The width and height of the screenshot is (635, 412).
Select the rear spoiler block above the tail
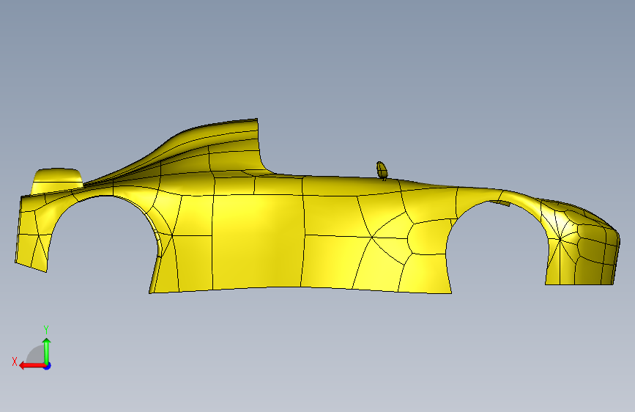[x=57, y=180]
